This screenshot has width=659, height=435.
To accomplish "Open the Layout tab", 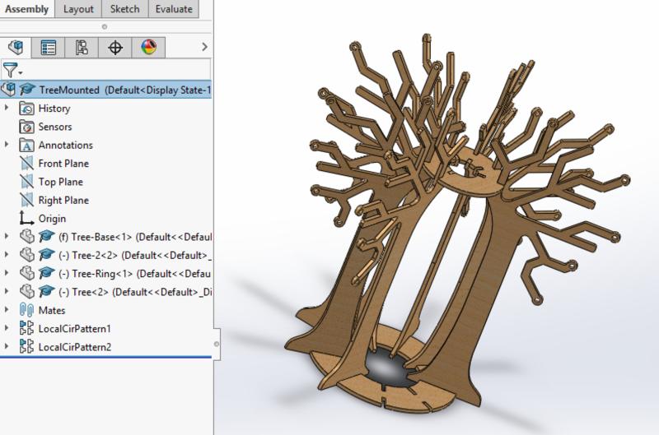I will (x=78, y=9).
